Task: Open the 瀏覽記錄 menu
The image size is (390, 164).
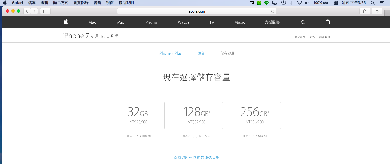Action: (x=81, y=3)
